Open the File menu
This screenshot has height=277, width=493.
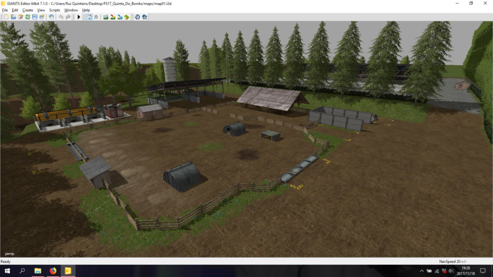click(x=5, y=10)
